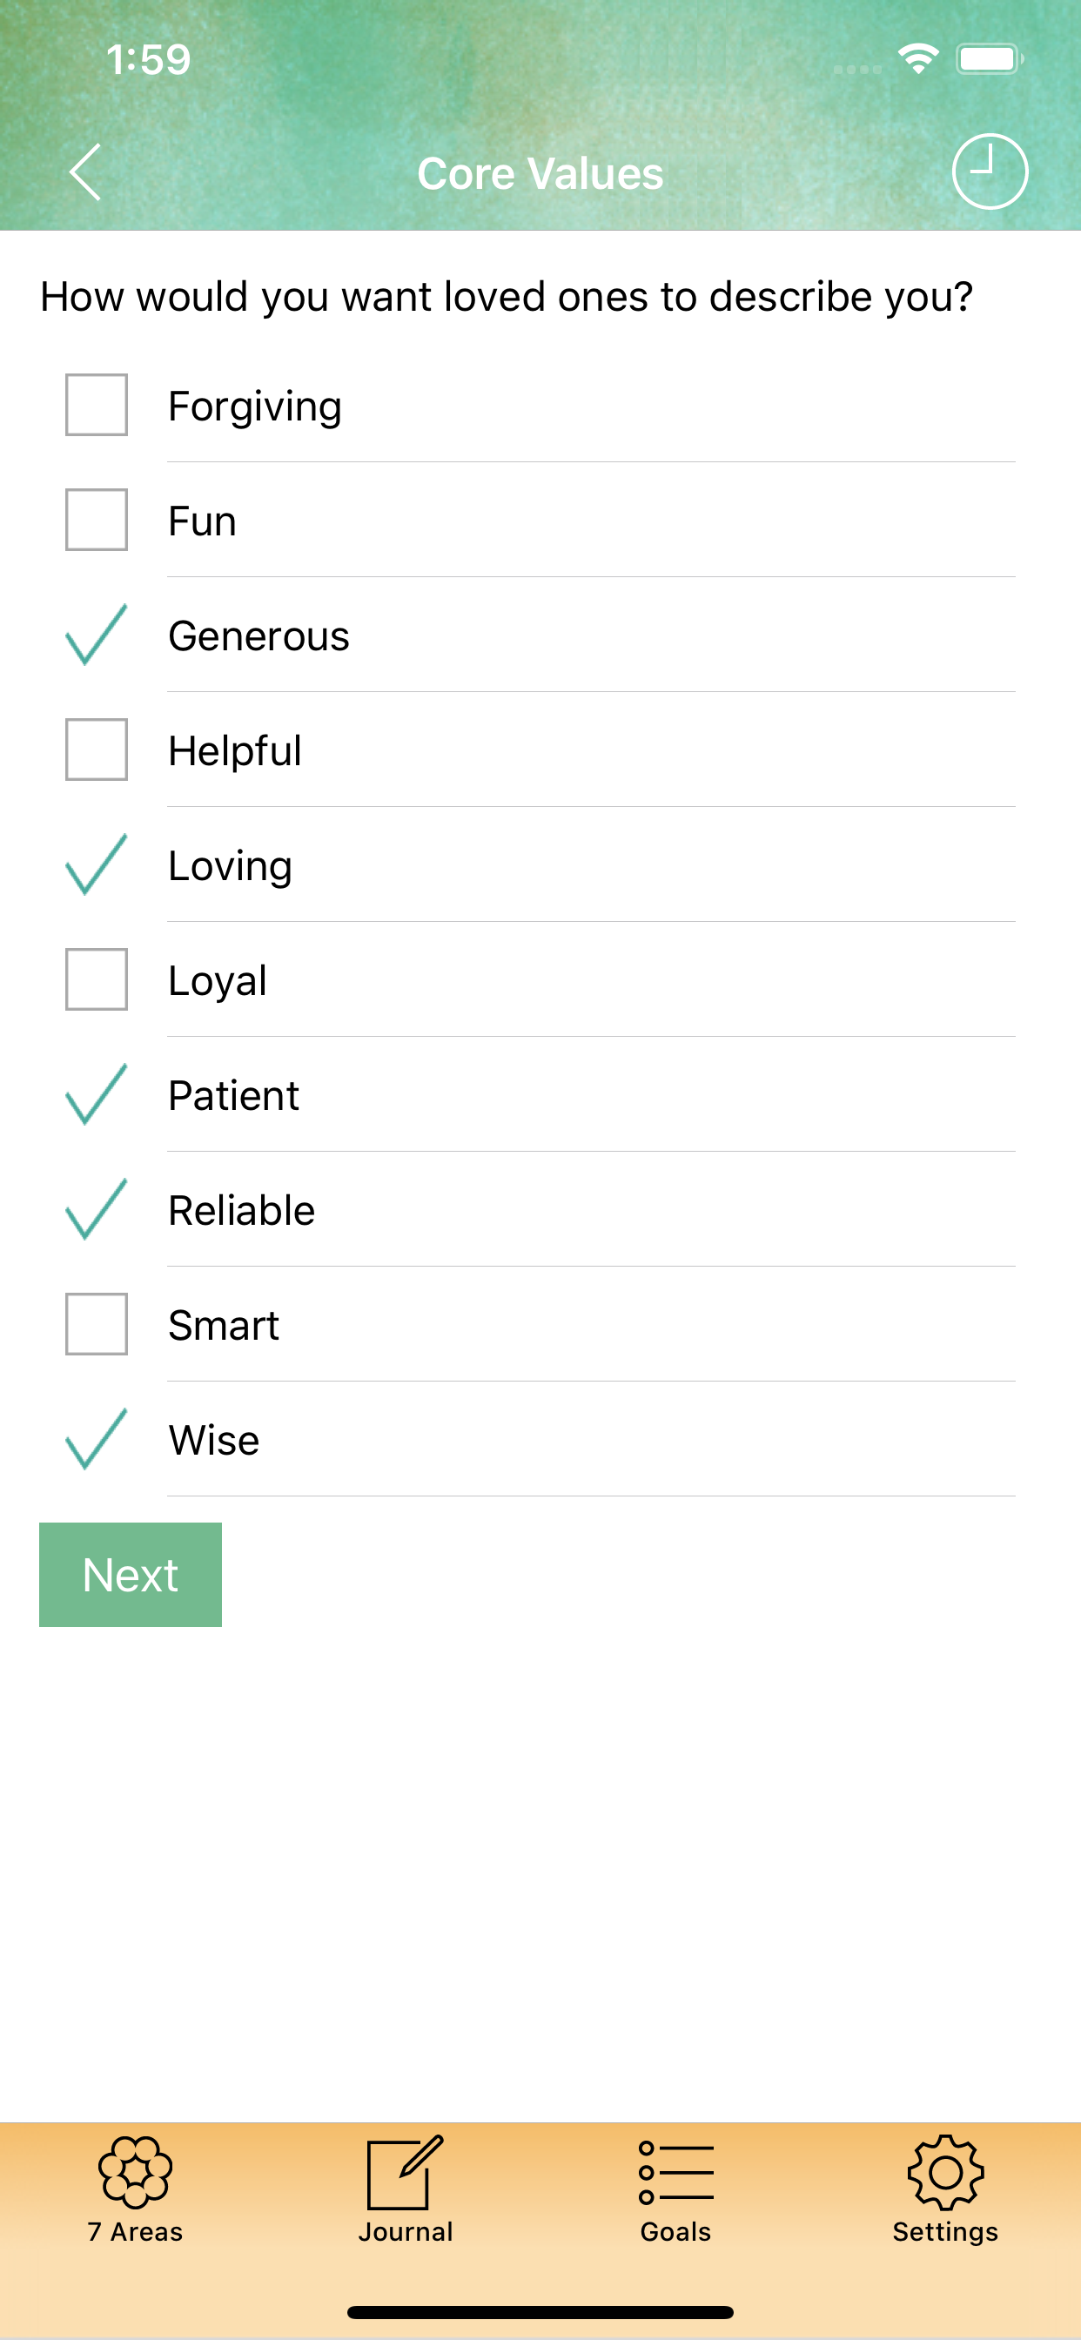
Task: Tap the home indicator bar
Action: point(540,2312)
